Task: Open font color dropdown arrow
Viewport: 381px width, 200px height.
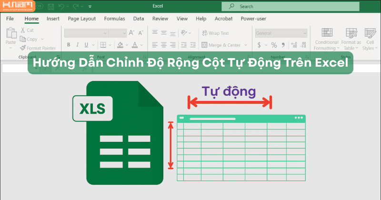Action: pos(141,45)
